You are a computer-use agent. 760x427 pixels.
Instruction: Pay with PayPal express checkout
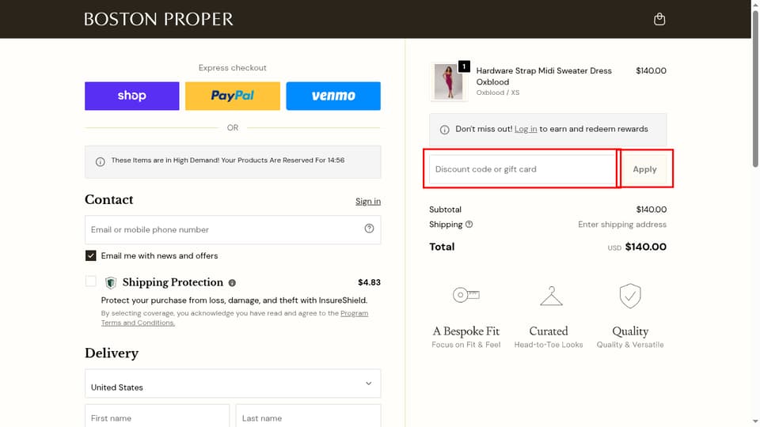click(x=233, y=96)
